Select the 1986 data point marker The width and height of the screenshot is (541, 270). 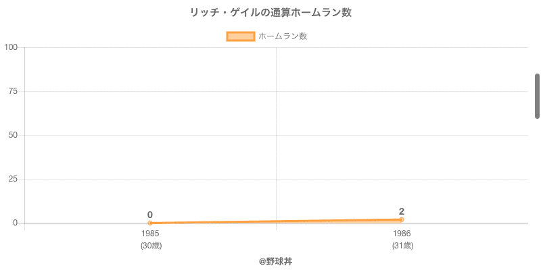point(402,219)
